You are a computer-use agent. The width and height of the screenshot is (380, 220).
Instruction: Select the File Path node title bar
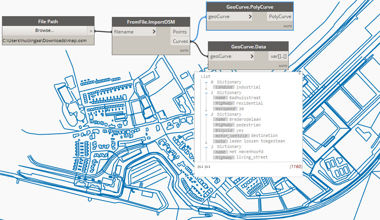point(48,21)
